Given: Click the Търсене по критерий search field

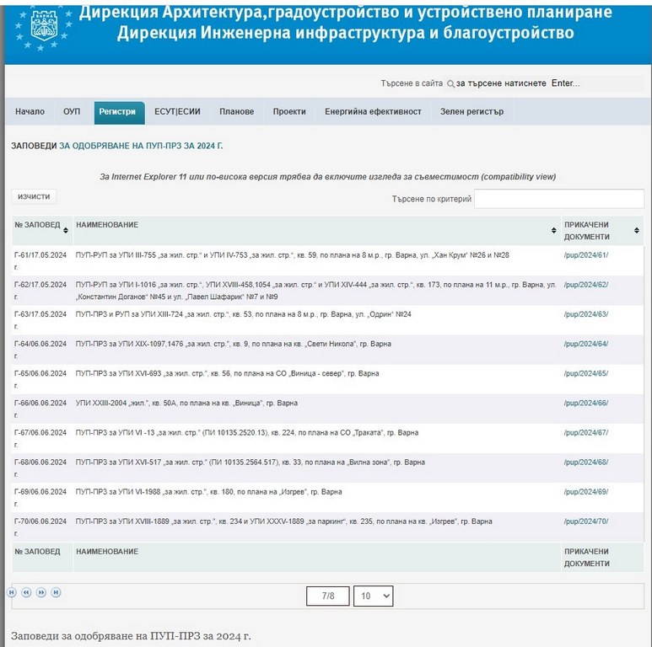Looking at the screenshot, I should [x=558, y=199].
